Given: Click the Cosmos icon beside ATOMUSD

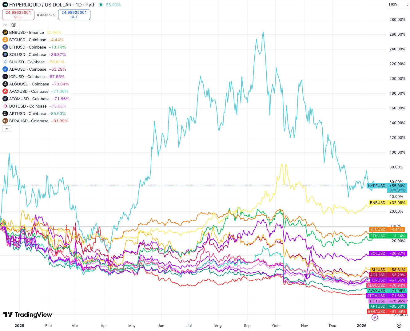Looking at the screenshot, I should pos(5,99).
